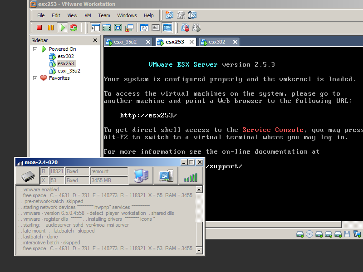This screenshot has height=272, width=363.
Task: Open the Snapshot Manager icon
Action: (196, 28)
